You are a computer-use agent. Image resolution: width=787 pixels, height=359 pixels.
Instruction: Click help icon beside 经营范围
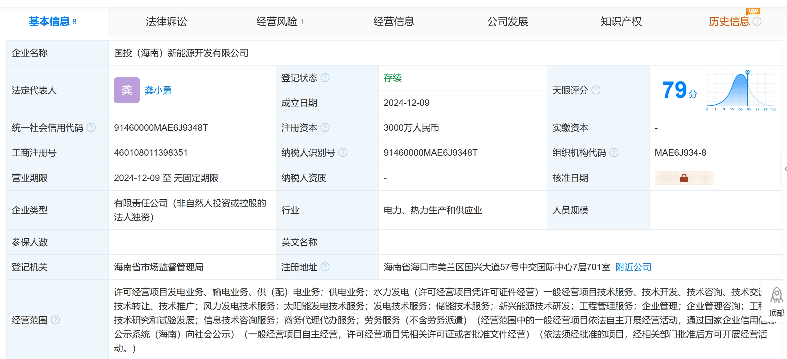point(55,320)
